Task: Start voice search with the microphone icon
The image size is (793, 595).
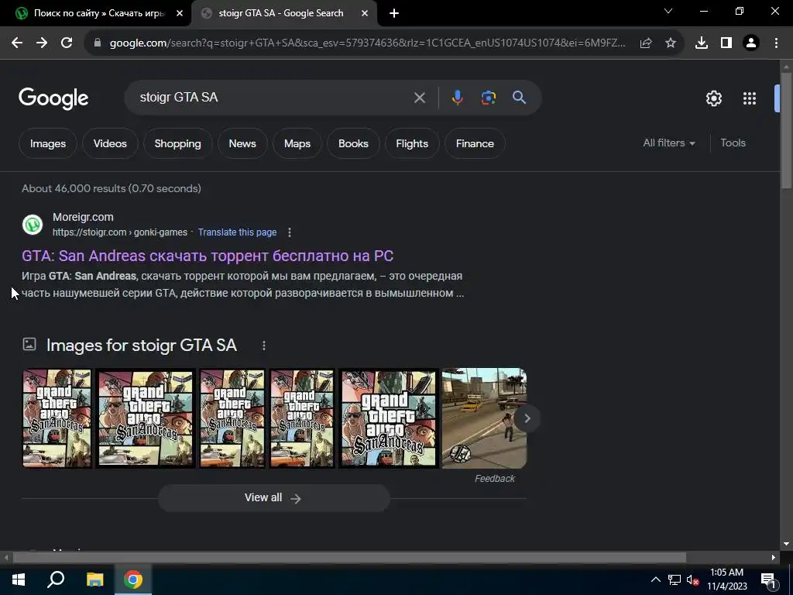Action: coord(457,98)
